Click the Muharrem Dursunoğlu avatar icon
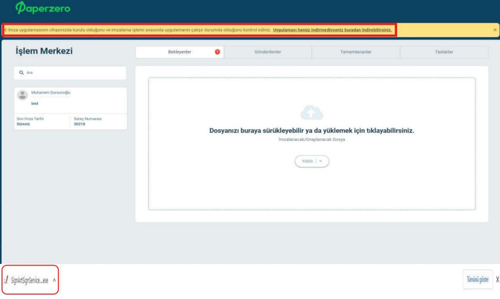The image size is (500, 299). [x=22, y=95]
